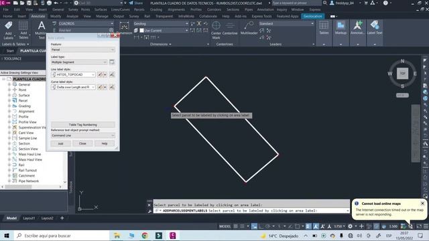Click the Help button in Add Labels dialog
Image resolution: width=429 pixels, height=241 pixels.
tap(105, 143)
